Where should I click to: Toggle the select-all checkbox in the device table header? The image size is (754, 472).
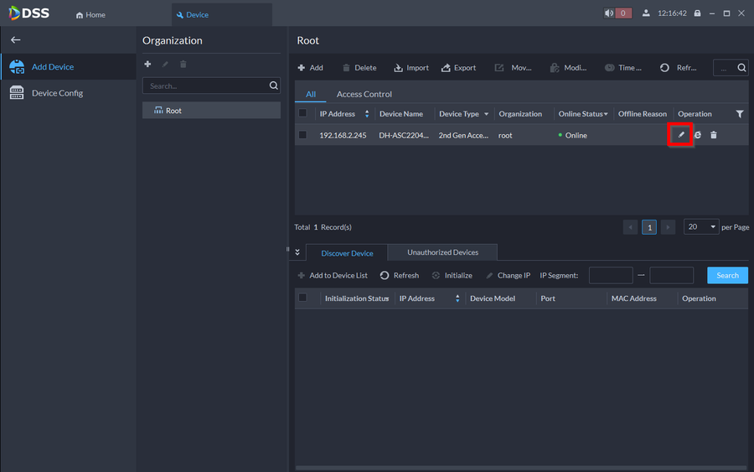[302, 114]
